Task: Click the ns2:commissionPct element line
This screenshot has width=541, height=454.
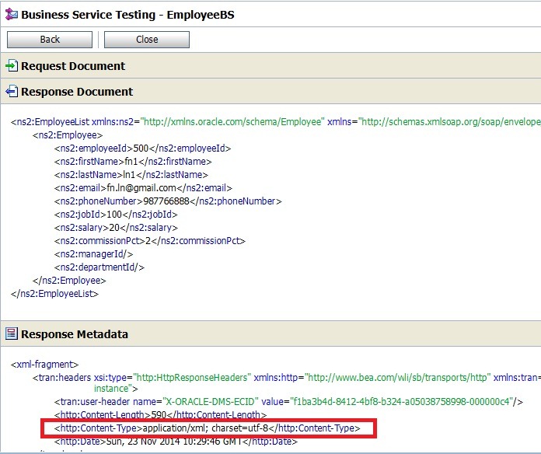Action: 150,240
